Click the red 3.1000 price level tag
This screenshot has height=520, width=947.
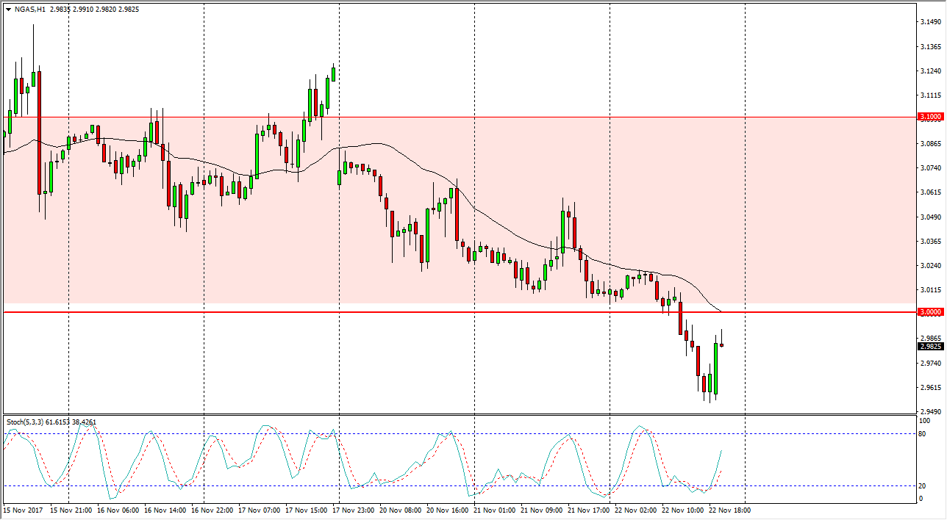[x=930, y=117]
